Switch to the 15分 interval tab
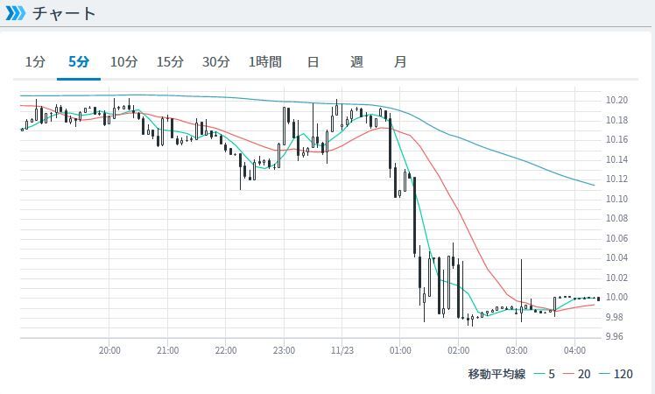Screen dimensions: 655x394 point(170,62)
